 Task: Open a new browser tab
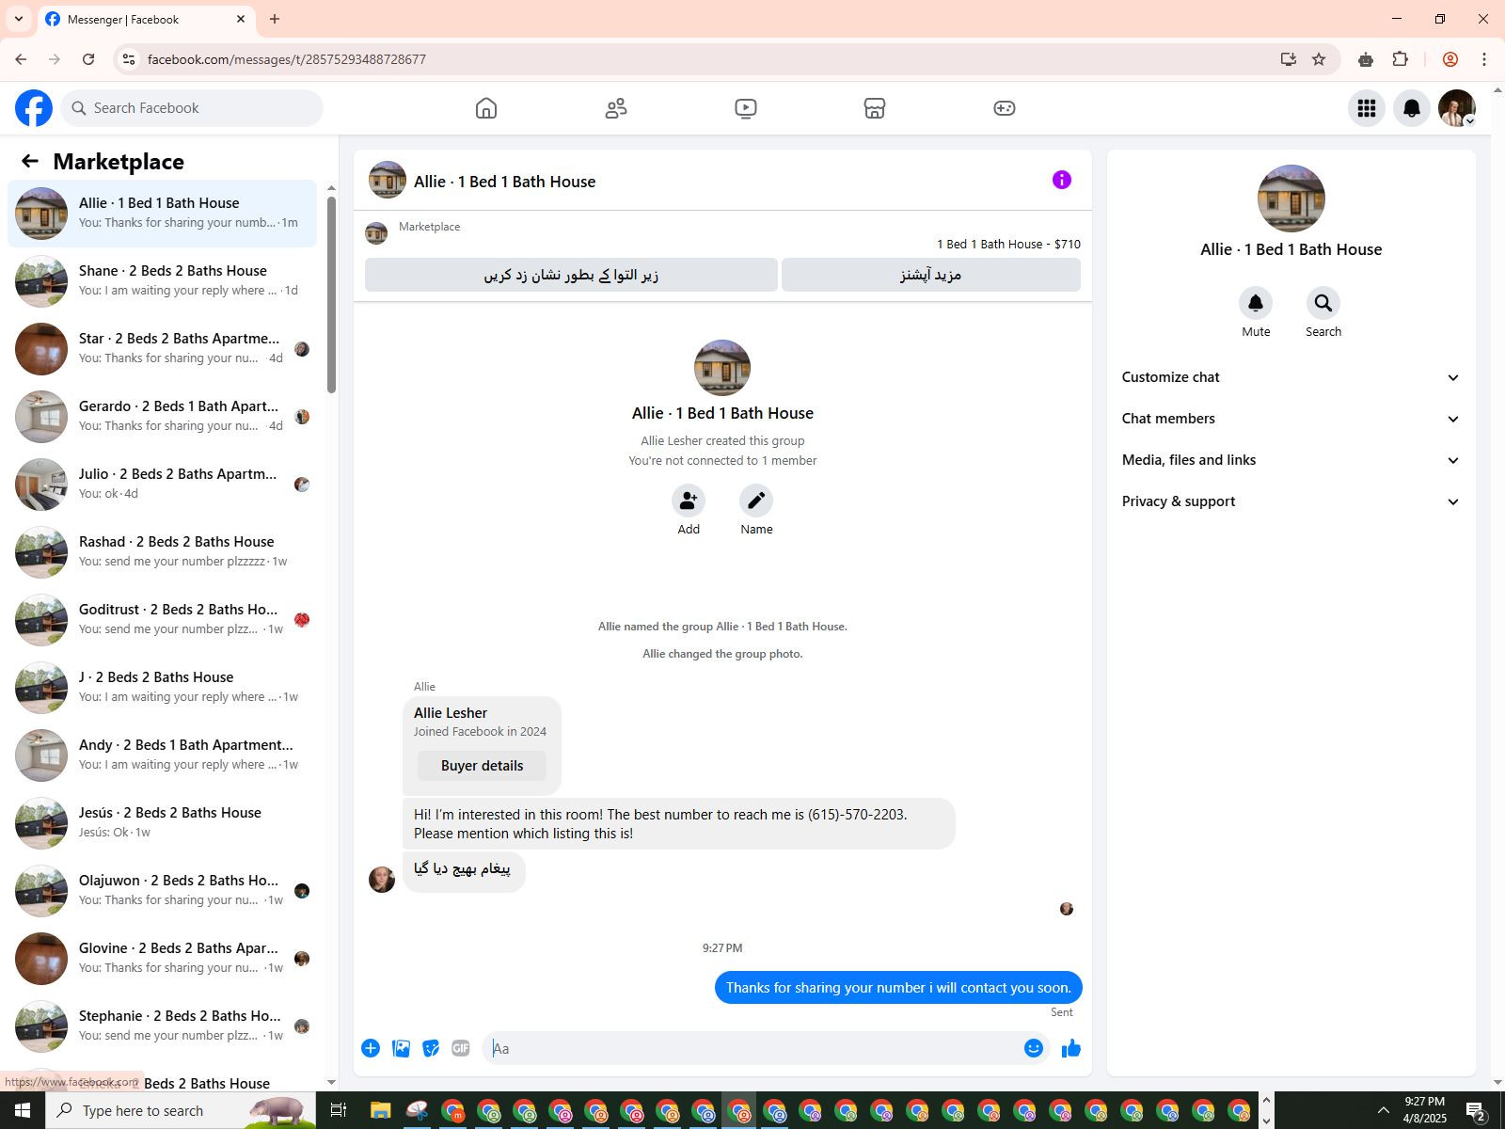pyautogui.click(x=275, y=19)
